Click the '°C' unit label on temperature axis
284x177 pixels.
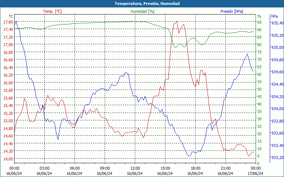tap(11, 16)
